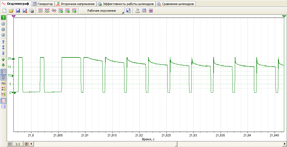Viewport: 287px width, 147px height.
Task: Save with the plain blue floppy disk icon
Action: (x=18, y=11)
